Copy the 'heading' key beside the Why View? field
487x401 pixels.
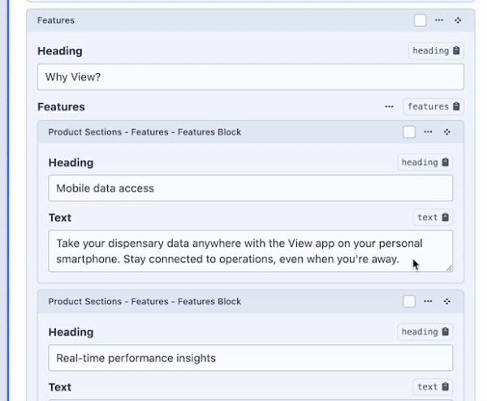point(456,51)
